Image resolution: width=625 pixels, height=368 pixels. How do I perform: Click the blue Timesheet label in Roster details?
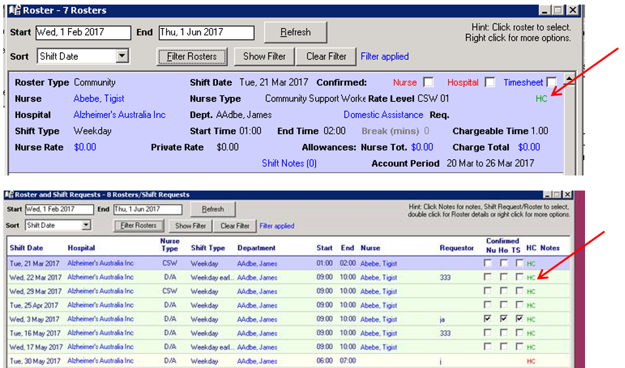[523, 83]
